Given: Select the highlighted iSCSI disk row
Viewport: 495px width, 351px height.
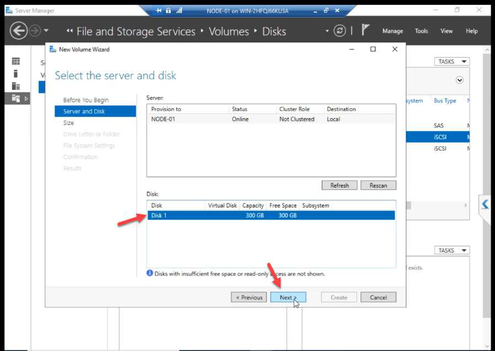Looking at the screenshot, I should pyautogui.click(x=438, y=137).
